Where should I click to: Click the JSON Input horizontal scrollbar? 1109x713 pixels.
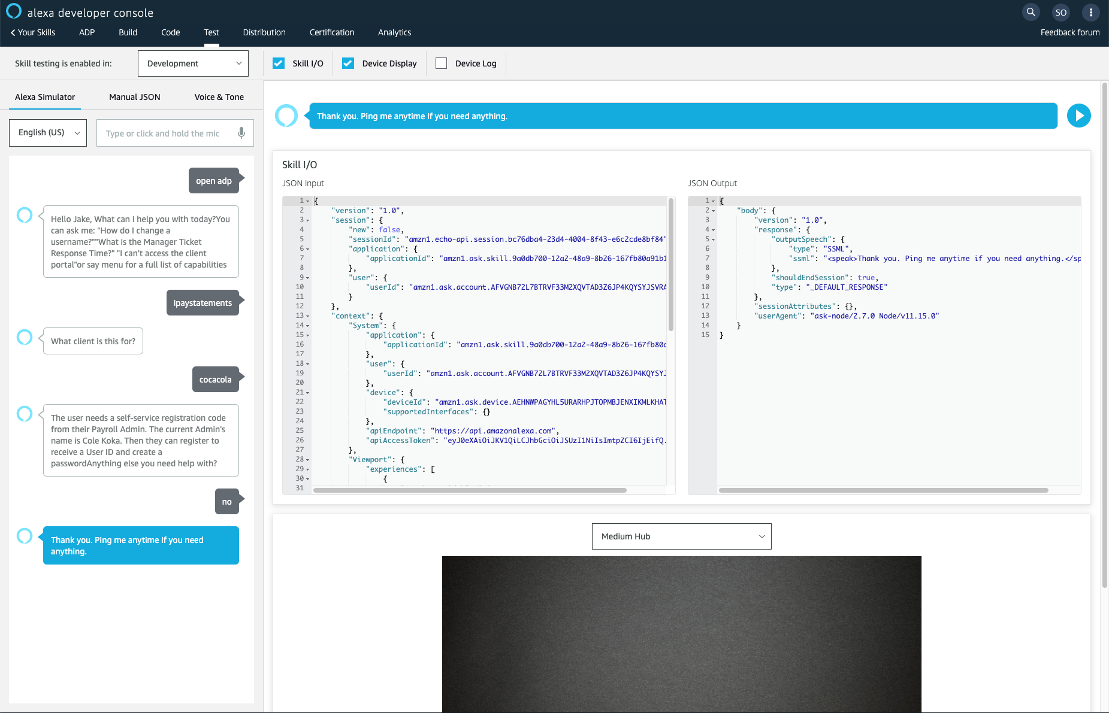[470, 490]
